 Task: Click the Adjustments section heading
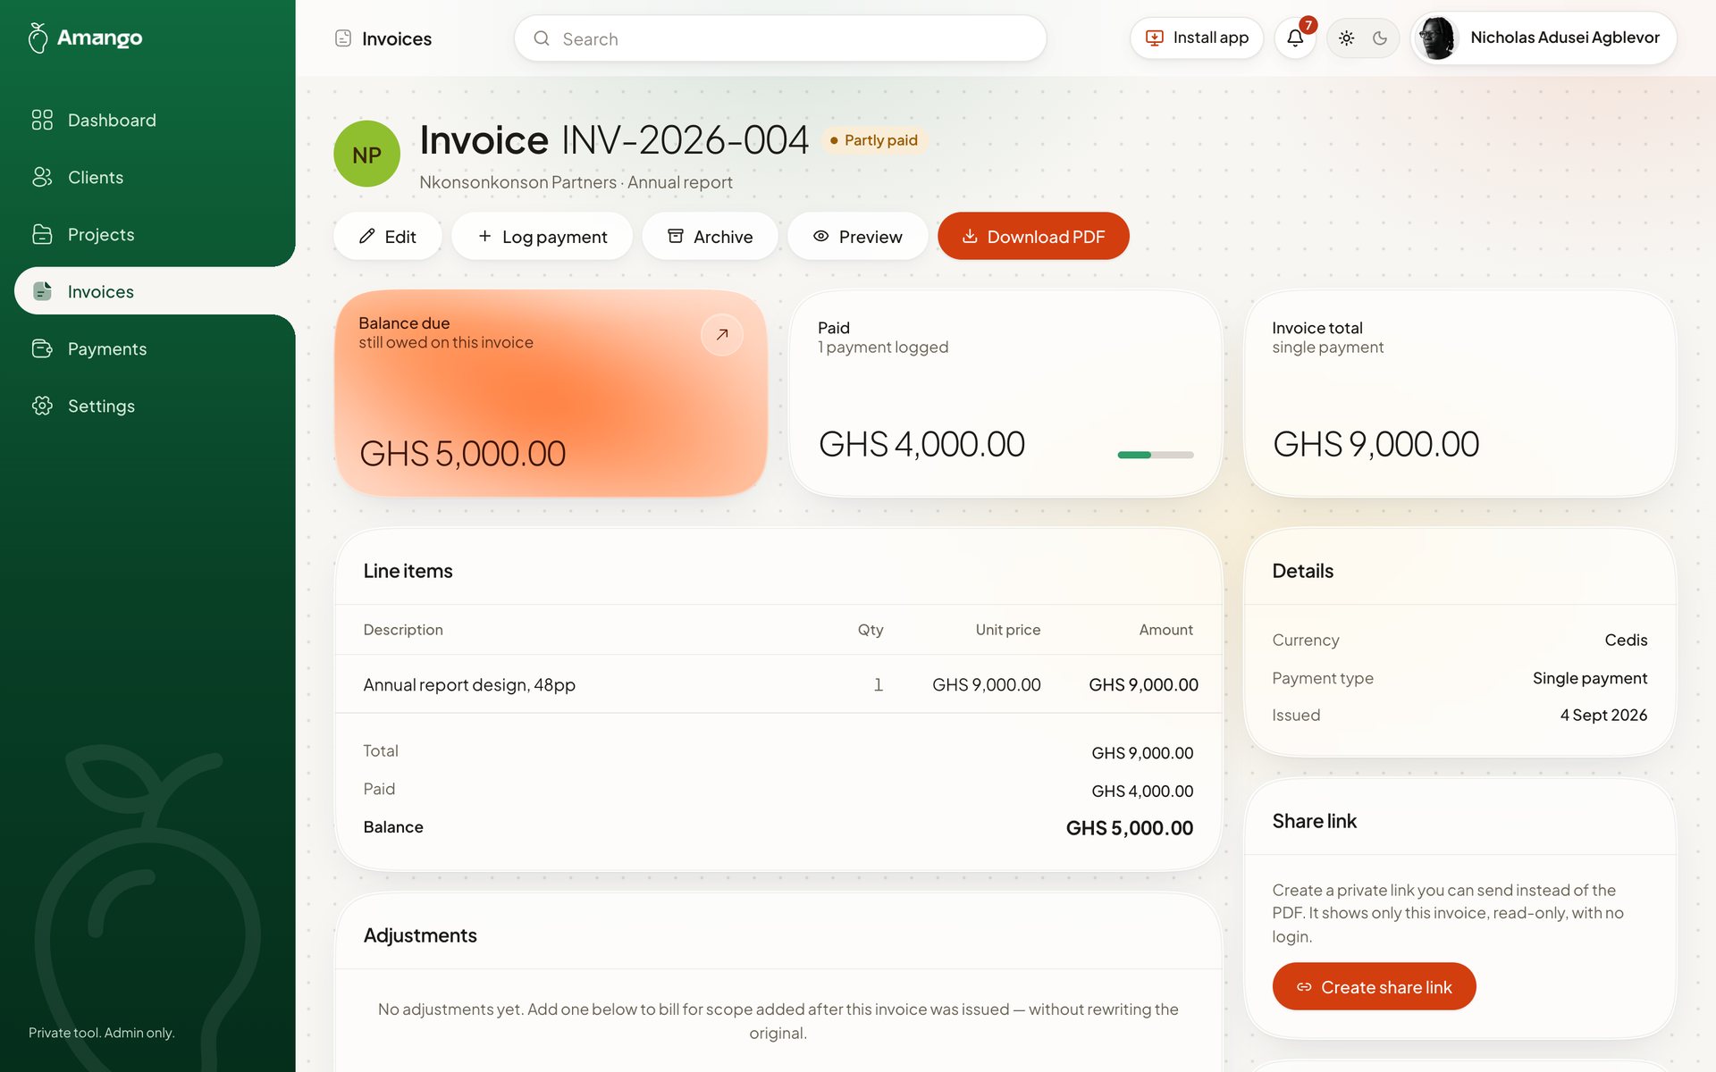coord(420,935)
